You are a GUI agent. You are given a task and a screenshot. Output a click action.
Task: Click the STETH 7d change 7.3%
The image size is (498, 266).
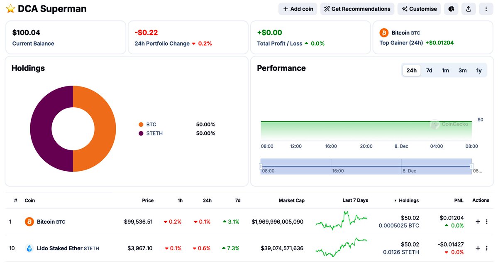[231, 248]
